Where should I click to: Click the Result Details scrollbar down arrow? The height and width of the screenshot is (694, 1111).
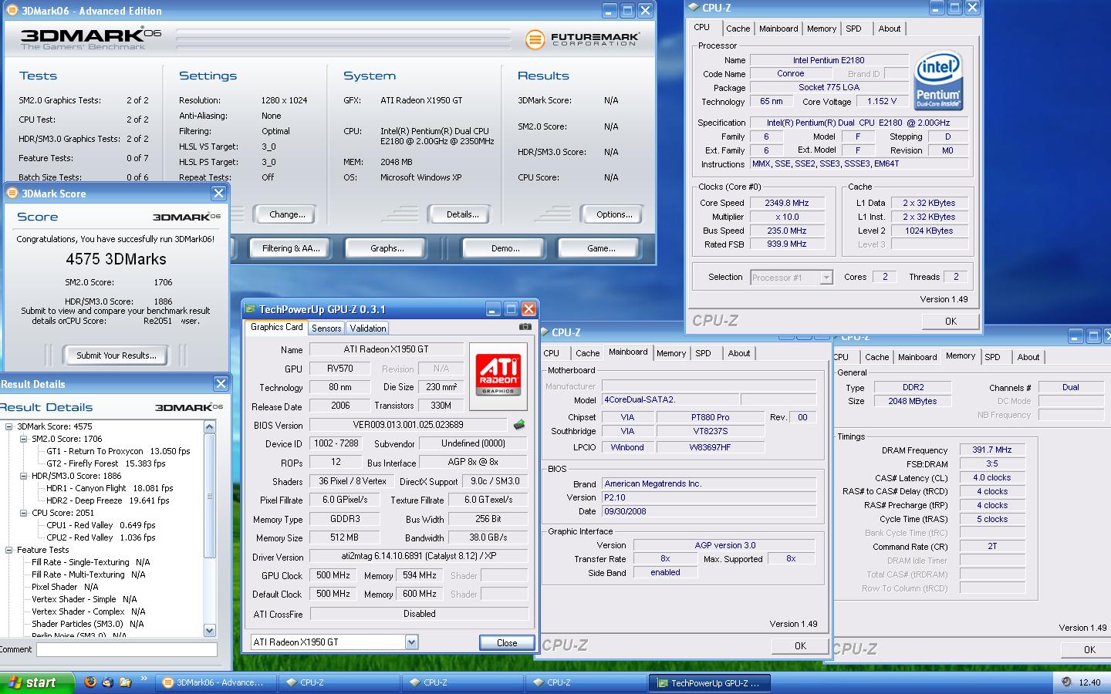pos(210,631)
